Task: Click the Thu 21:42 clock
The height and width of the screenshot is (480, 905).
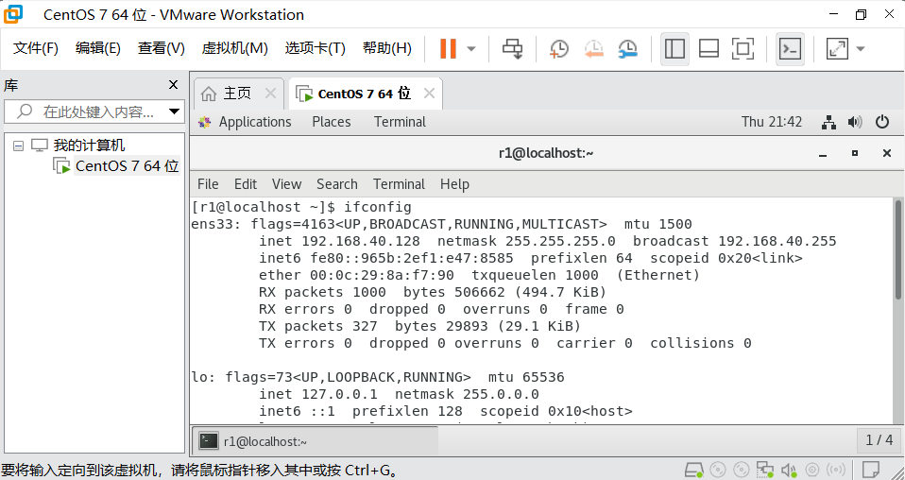Action: tap(772, 122)
